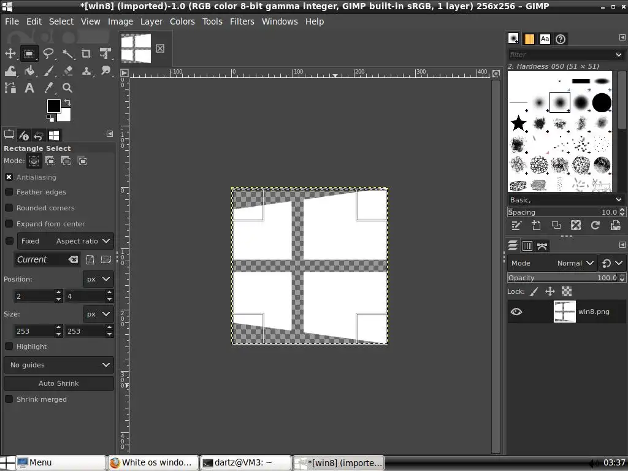Select the Fuzzy Select wand tool
The width and height of the screenshot is (628, 471).
point(67,53)
